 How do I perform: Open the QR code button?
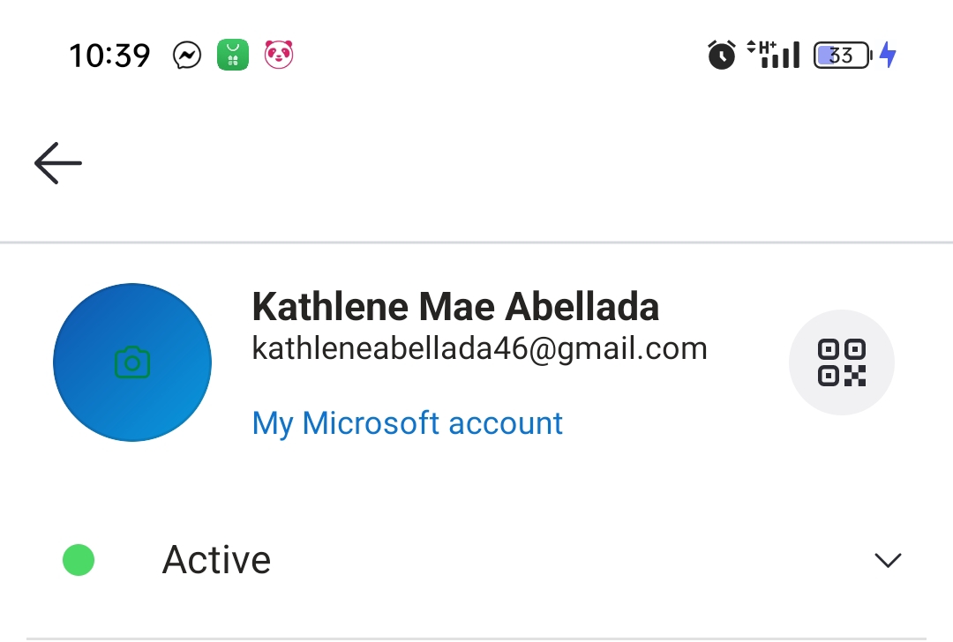(x=841, y=362)
